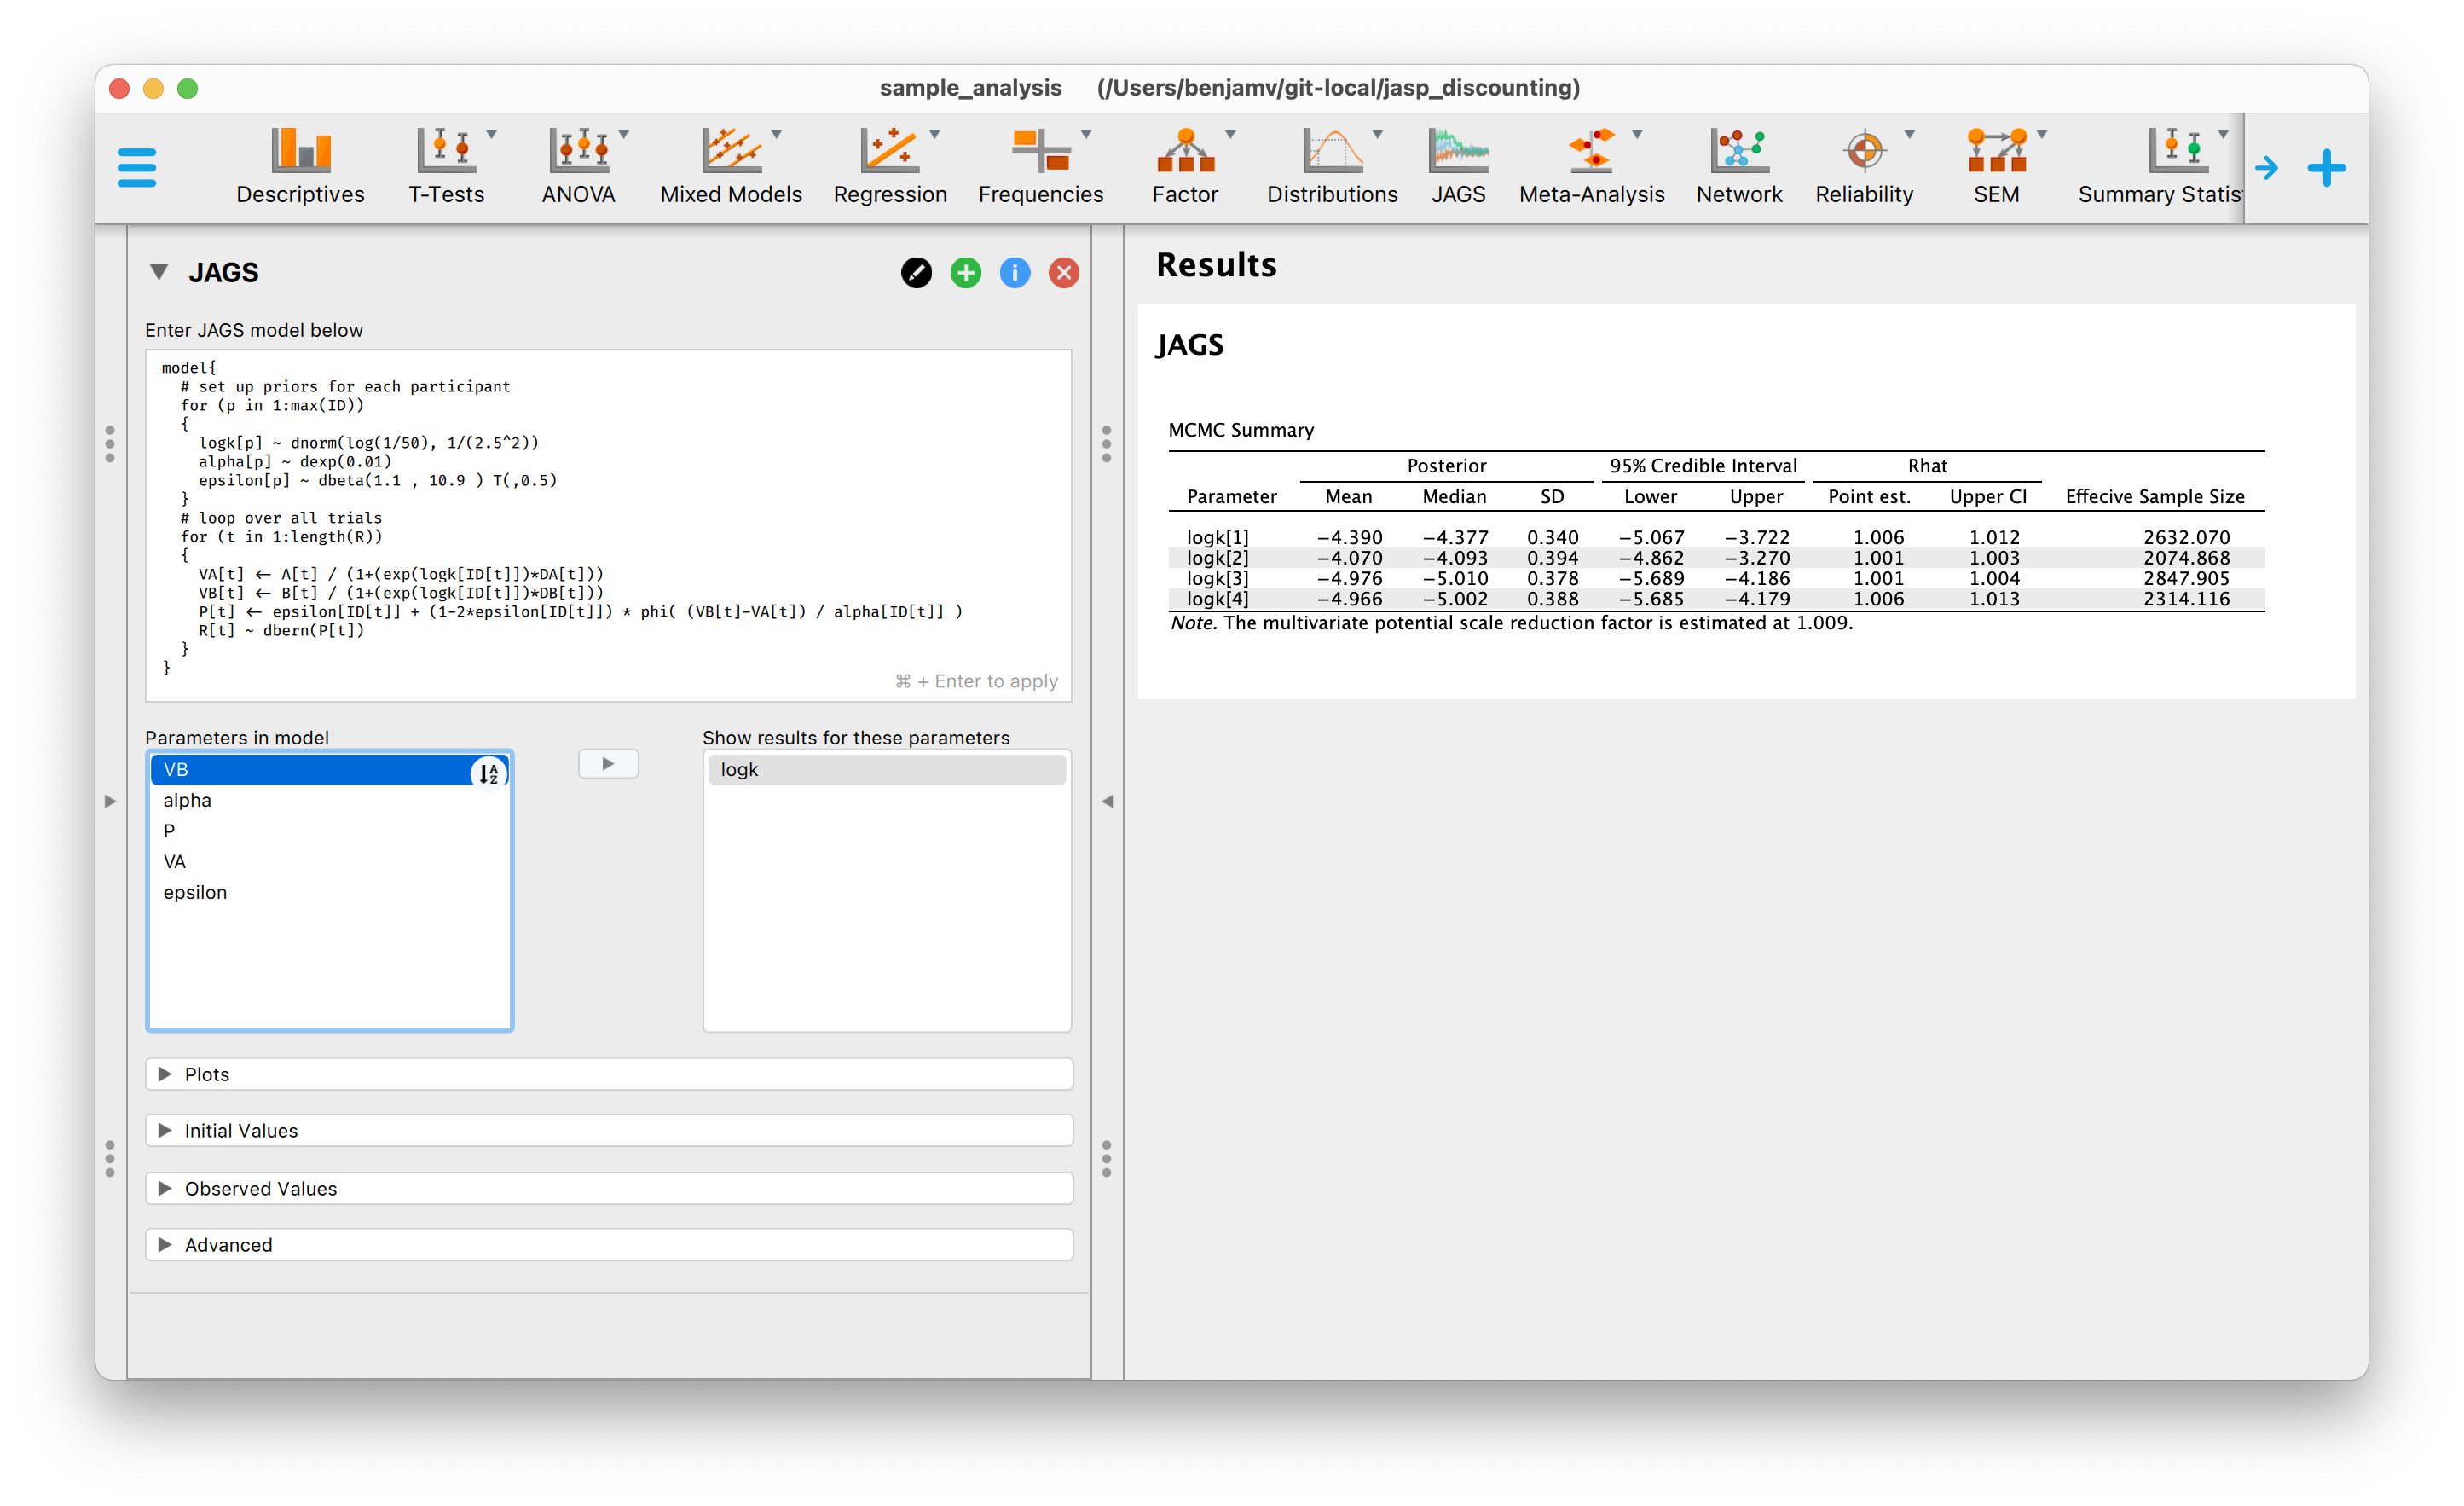Open the hamburger main menu
The width and height of the screenshot is (2464, 1506).
(x=137, y=167)
